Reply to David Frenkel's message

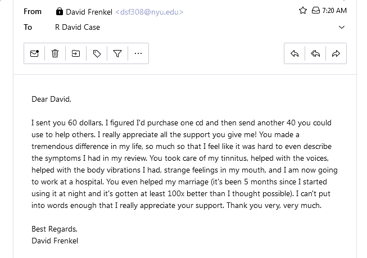click(294, 53)
